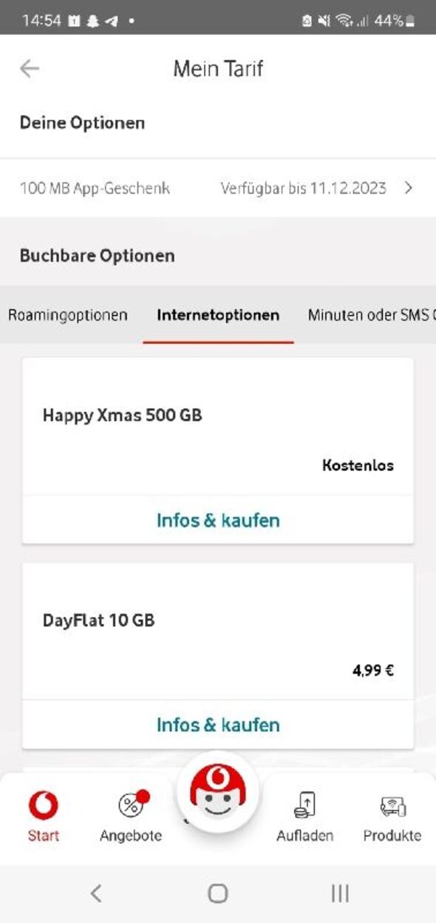This screenshot has height=923, width=436.
Task: Go back with the top arrow
Action: tap(29, 69)
